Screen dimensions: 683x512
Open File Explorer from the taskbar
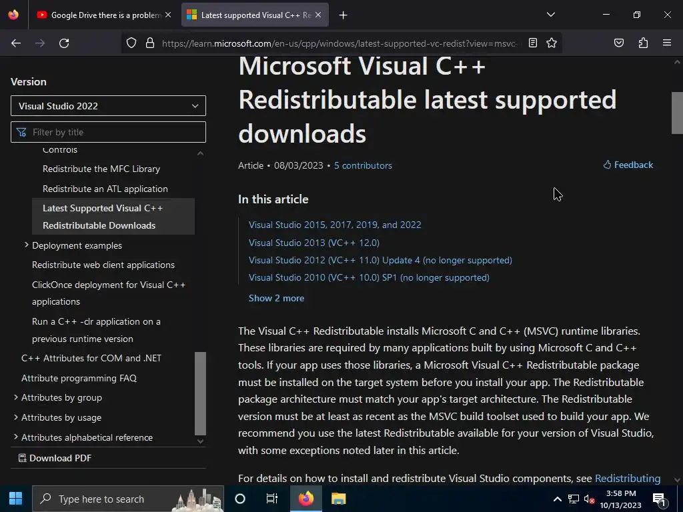point(338,499)
